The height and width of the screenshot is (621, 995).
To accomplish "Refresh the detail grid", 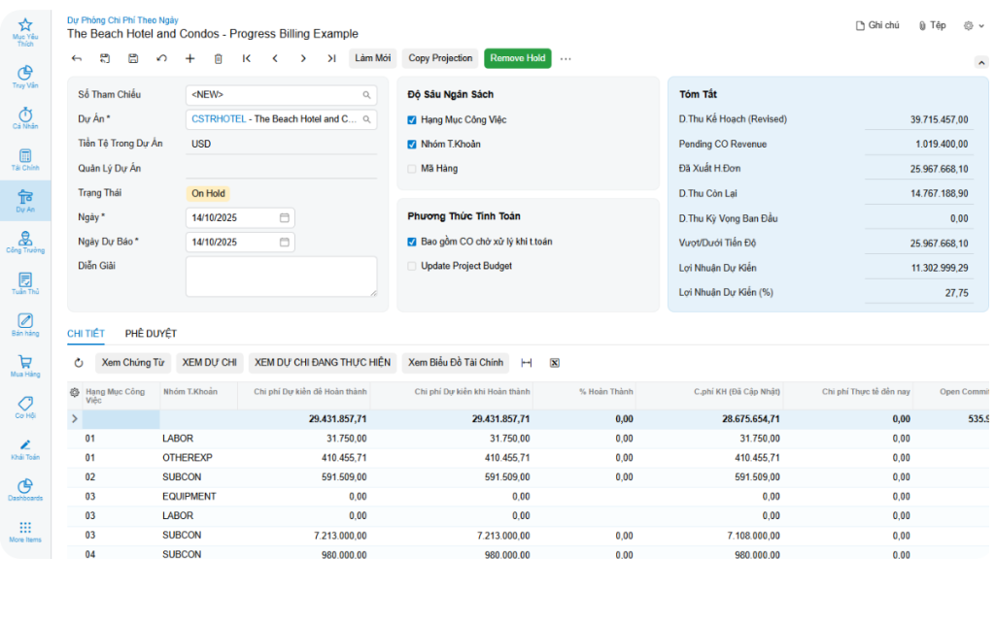I will click(79, 363).
